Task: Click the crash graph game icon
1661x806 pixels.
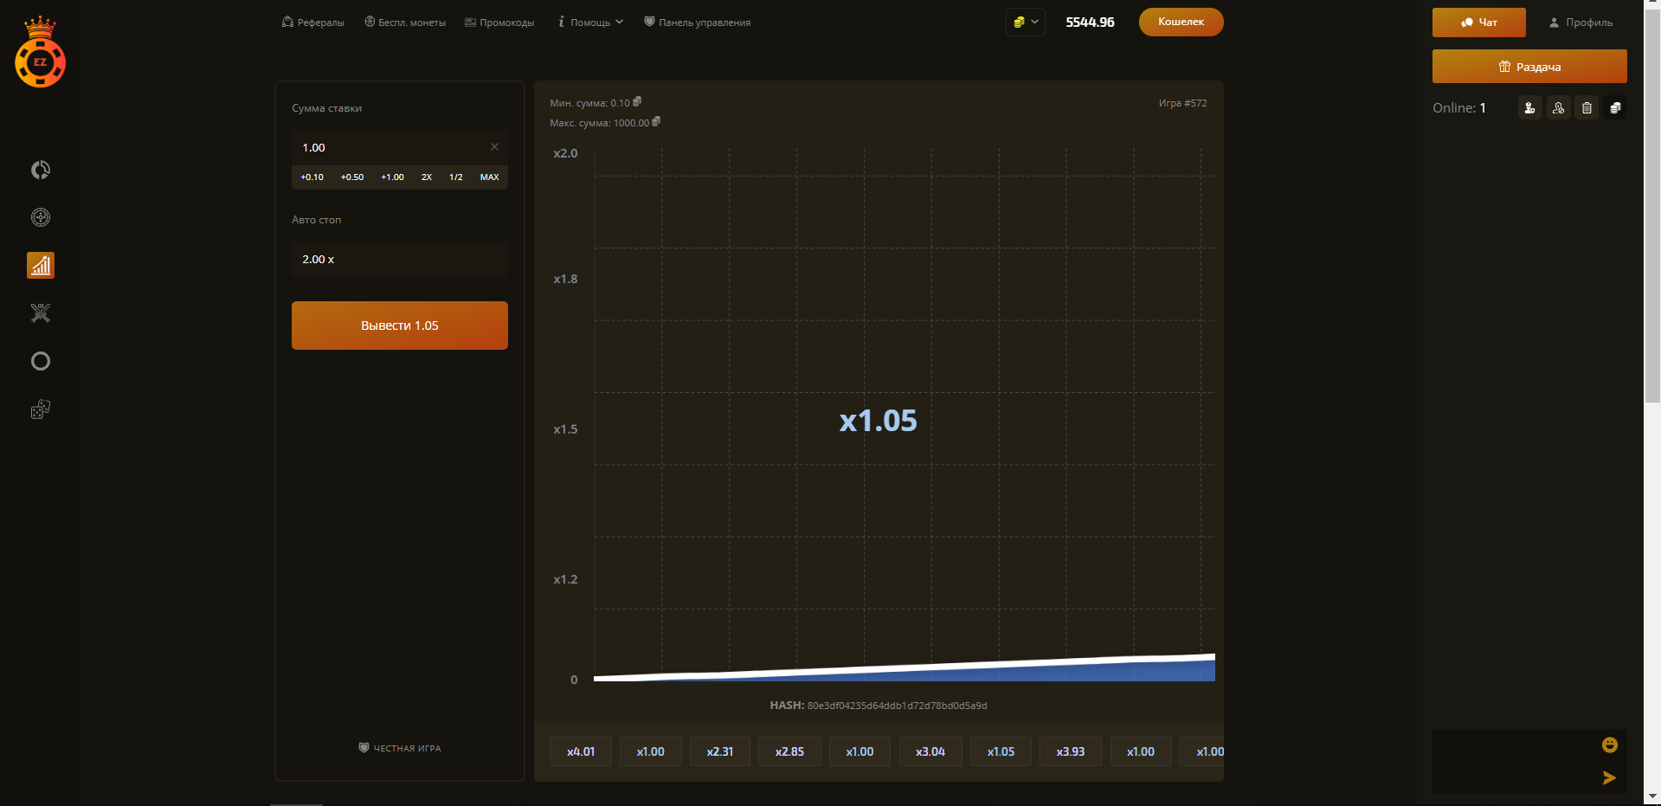Action: point(41,266)
